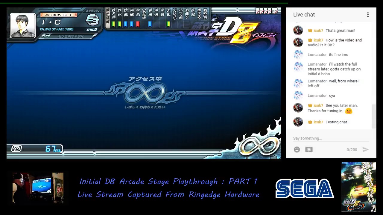
Task: Click the crown badge on "How is the video"
Action: (x=310, y=40)
